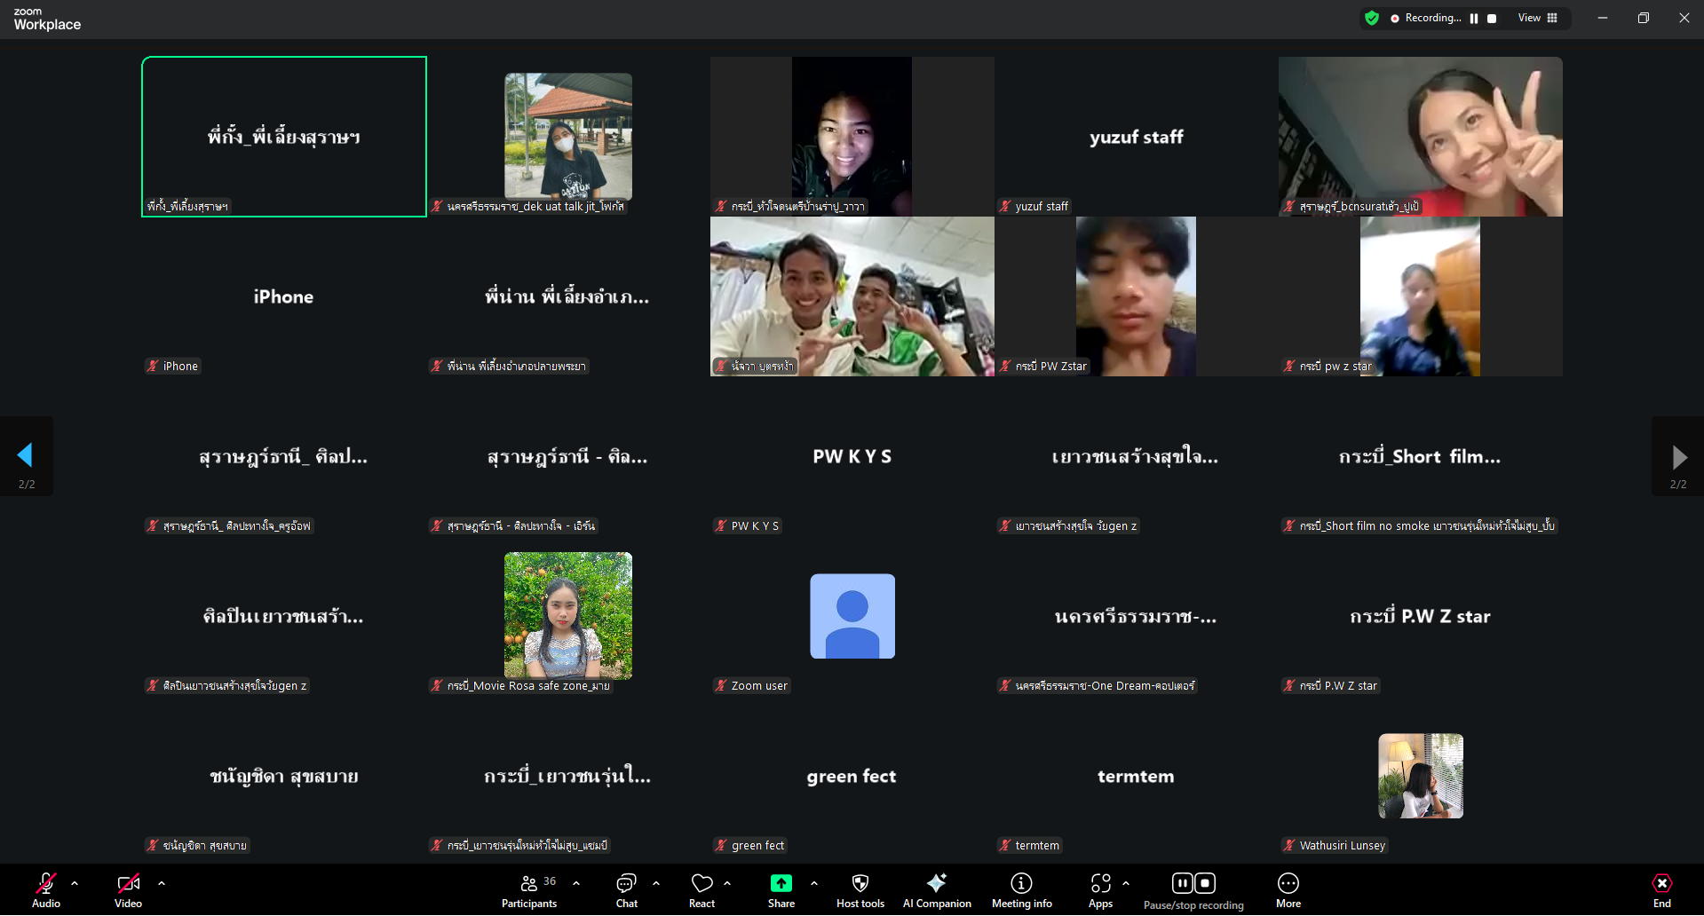
Task: Stop recording using bottom toolbar stop button
Action: [x=1205, y=883]
